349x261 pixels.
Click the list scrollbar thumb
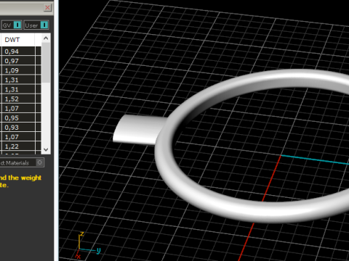[x=46, y=63]
